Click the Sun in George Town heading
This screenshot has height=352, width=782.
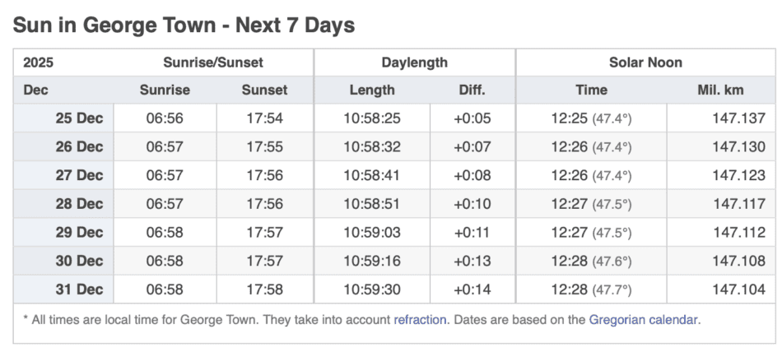coord(184,25)
